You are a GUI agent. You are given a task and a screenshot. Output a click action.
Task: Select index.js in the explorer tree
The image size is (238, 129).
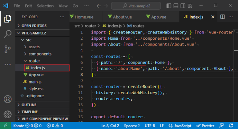coord(43,68)
